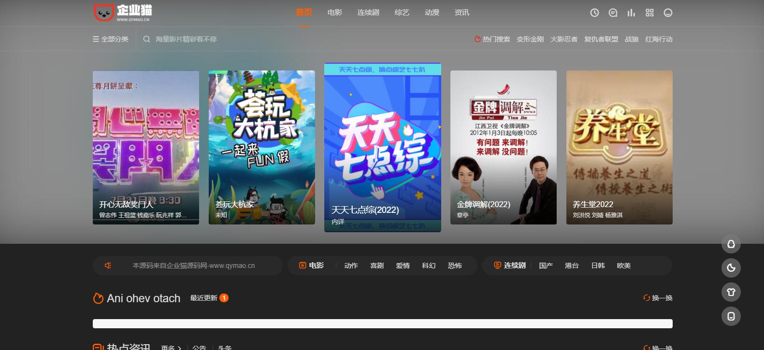Open the 开心无敌奖门人 poster card
The image size is (764, 350).
pyautogui.click(x=146, y=148)
